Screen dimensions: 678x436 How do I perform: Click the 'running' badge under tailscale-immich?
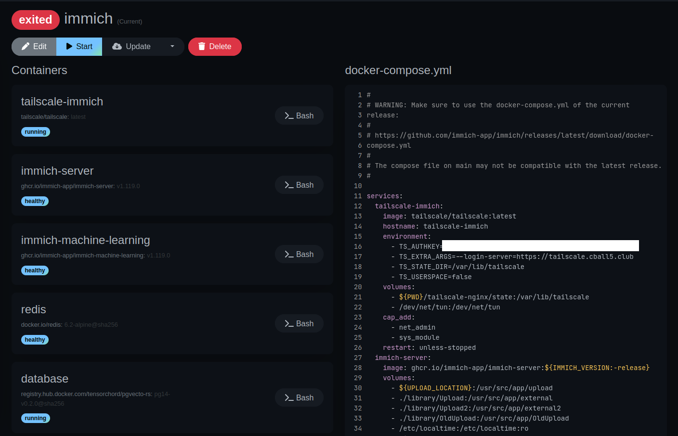tap(36, 132)
